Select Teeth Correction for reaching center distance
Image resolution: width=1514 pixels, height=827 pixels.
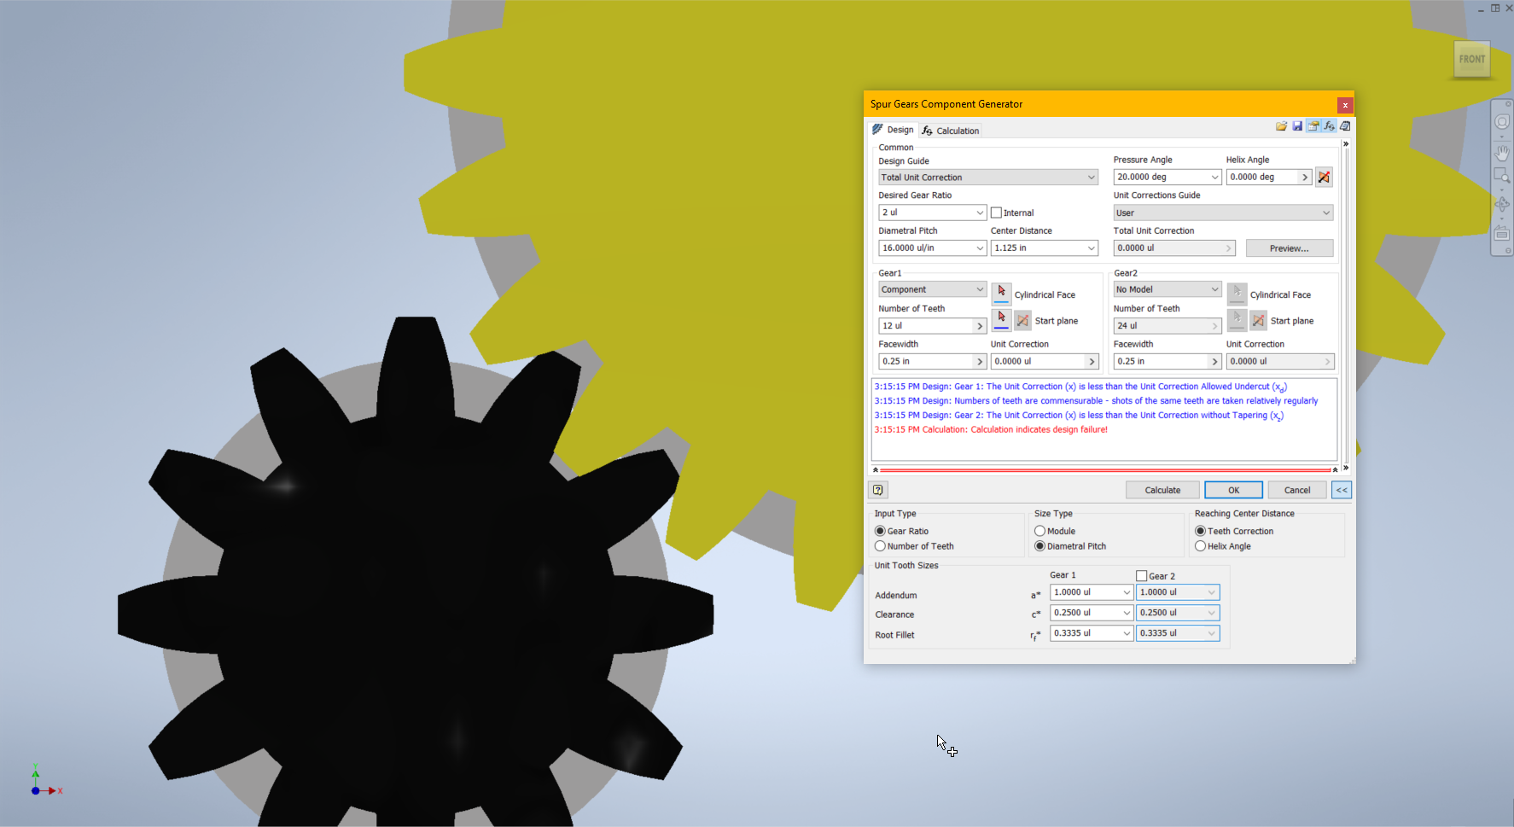click(1200, 531)
